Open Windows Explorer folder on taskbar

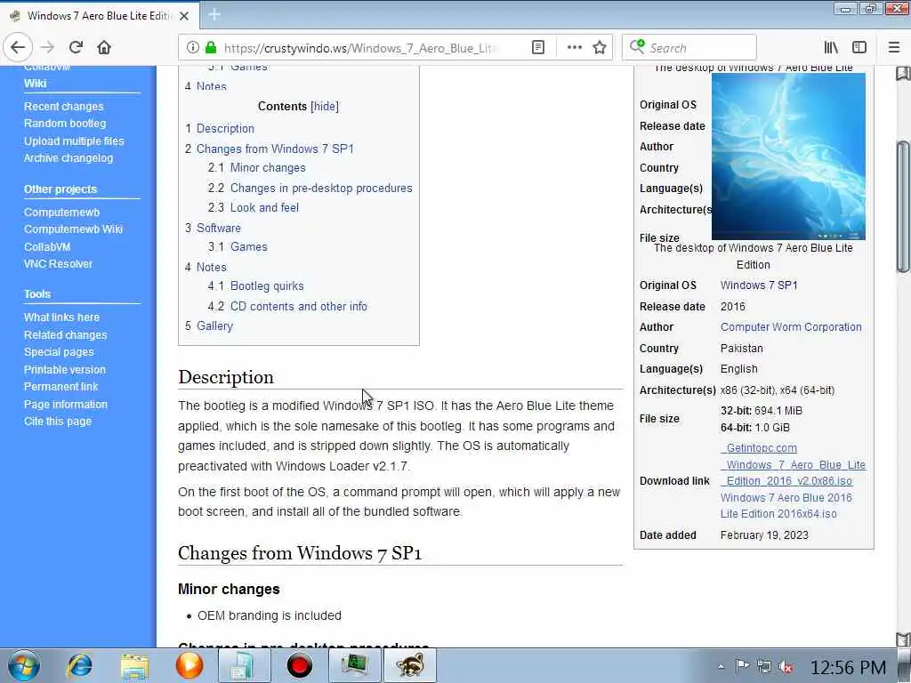click(135, 665)
